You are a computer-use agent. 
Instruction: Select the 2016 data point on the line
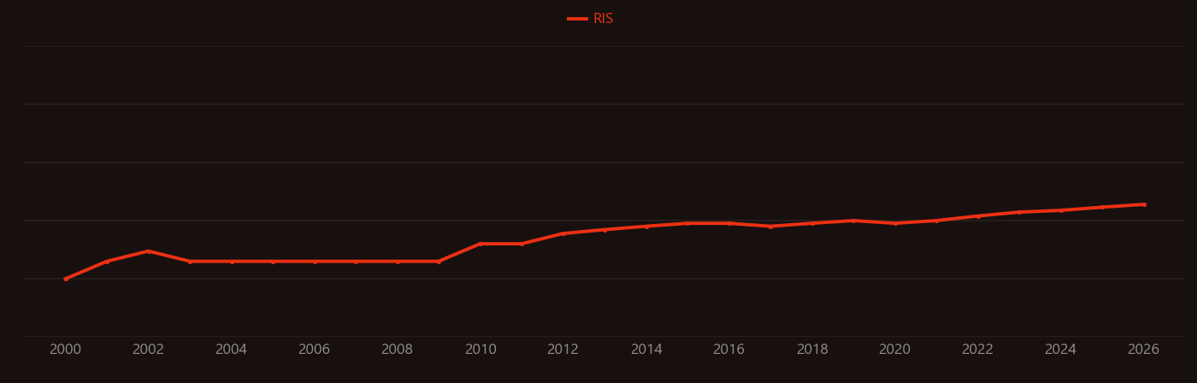click(729, 223)
